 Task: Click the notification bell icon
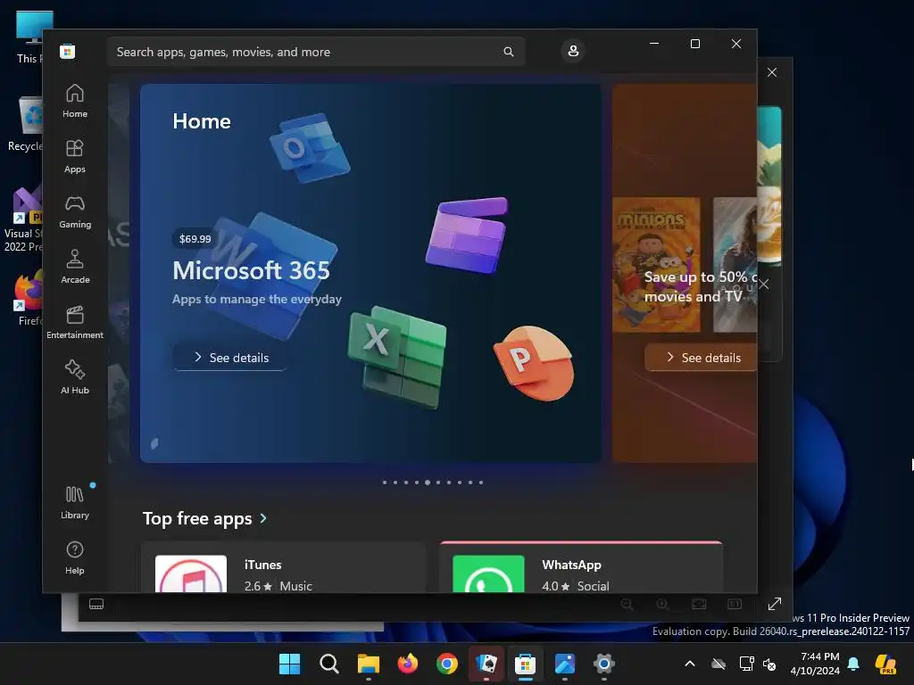[x=853, y=664]
